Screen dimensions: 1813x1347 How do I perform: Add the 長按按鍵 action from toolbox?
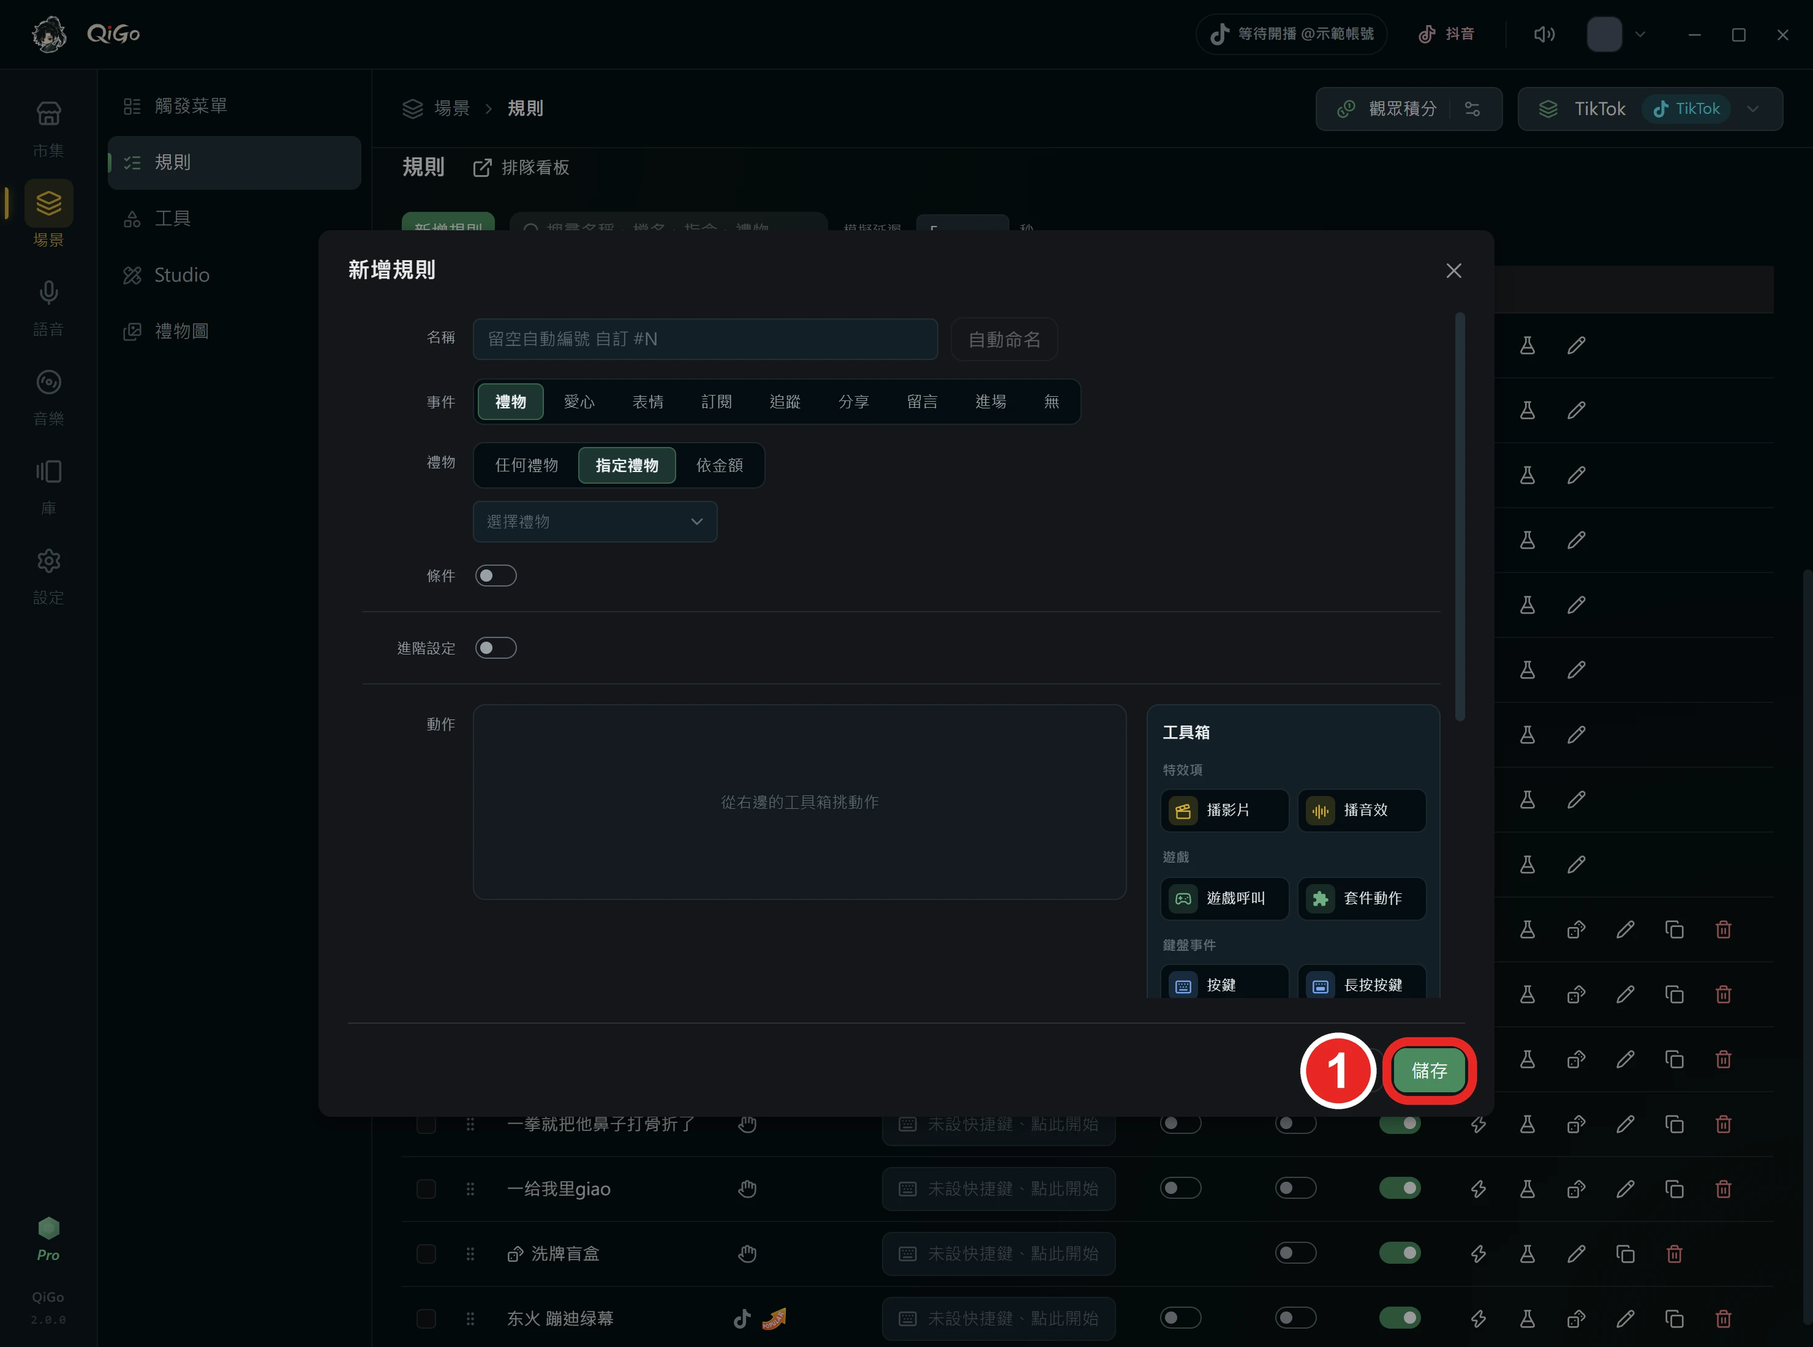coord(1361,983)
